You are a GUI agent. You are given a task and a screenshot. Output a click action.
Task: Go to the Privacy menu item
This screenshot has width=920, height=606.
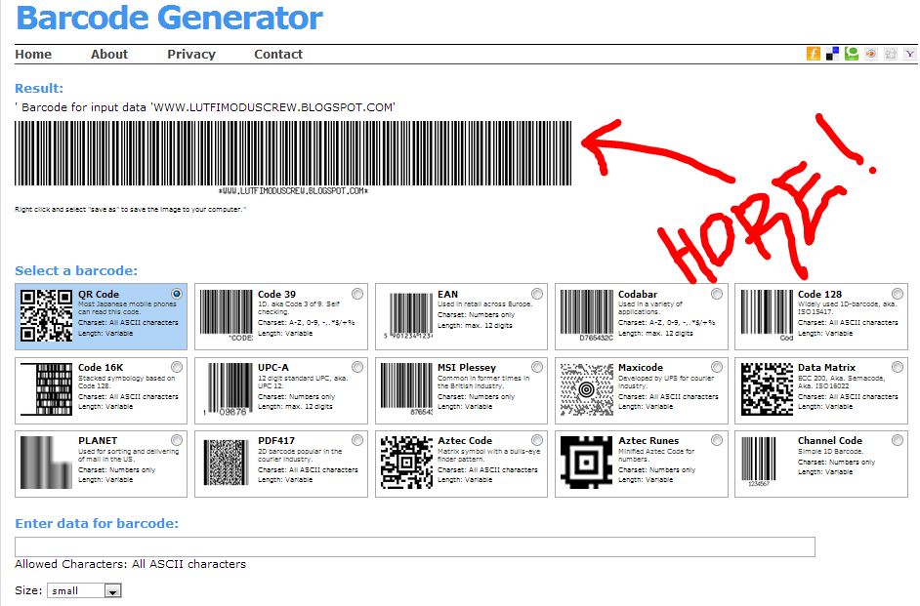click(190, 55)
